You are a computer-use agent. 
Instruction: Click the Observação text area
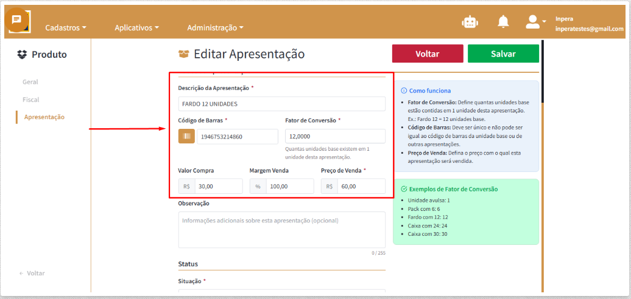pos(281,230)
